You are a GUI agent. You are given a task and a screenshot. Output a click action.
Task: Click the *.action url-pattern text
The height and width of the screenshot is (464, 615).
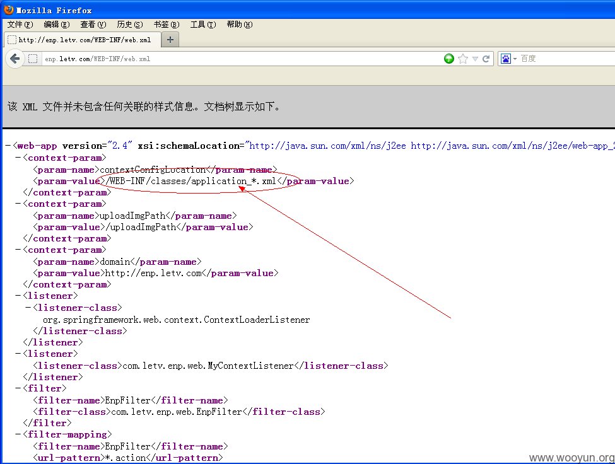(x=126, y=458)
